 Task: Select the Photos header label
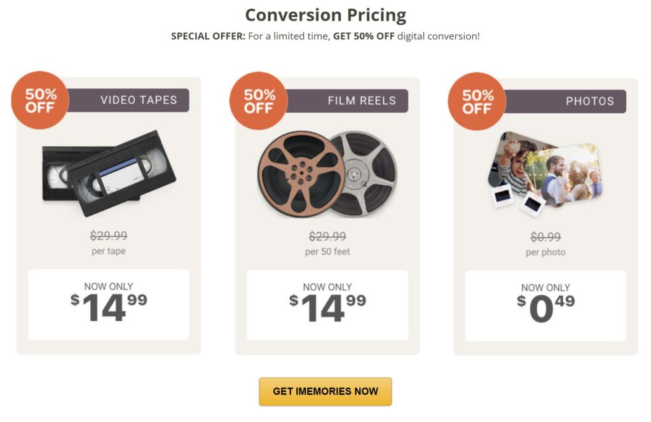point(589,101)
